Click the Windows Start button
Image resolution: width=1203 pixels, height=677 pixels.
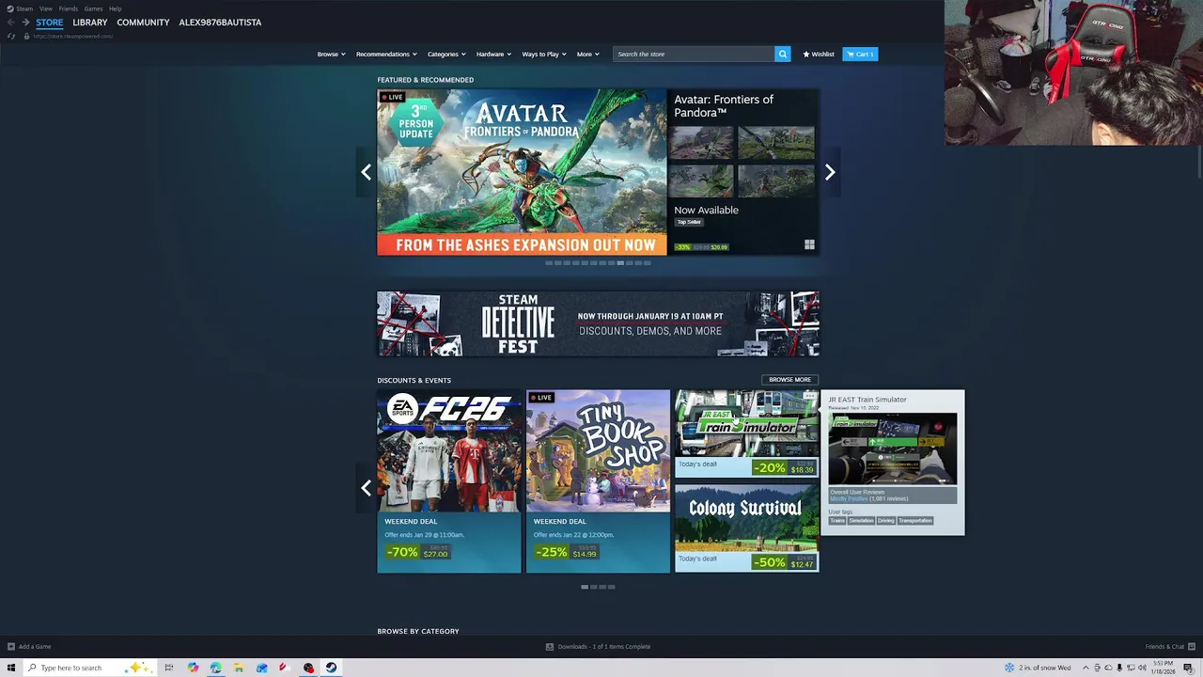pos(11,668)
